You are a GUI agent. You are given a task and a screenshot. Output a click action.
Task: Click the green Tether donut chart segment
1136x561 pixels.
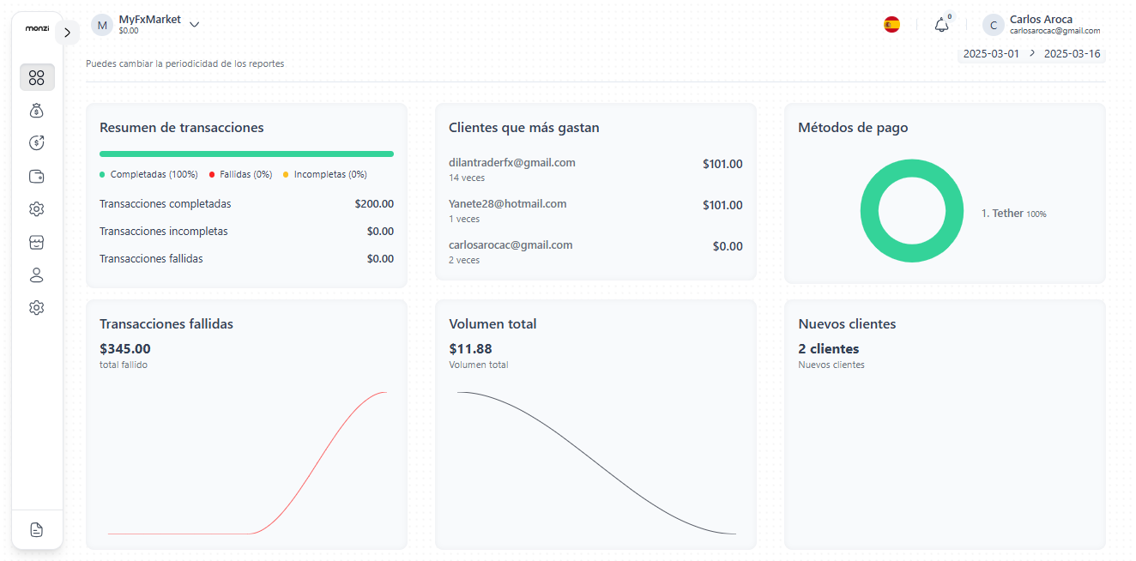pos(912,168)
